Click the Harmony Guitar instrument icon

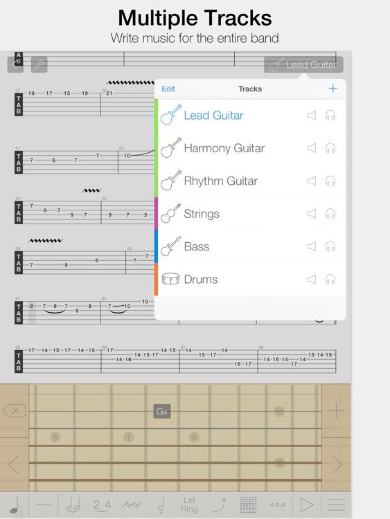tap(170, 147)
